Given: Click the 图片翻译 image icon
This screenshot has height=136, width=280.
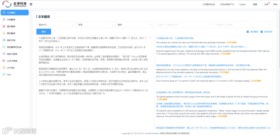Looking at the screenshot, I should click(x=4, y=26).
